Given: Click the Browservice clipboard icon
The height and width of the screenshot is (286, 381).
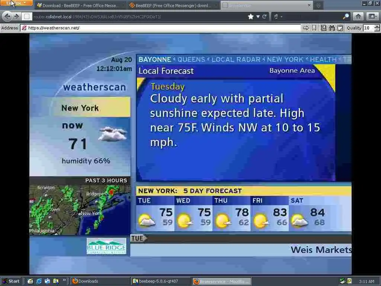Looking at the screenshot, I should [340, 28].
